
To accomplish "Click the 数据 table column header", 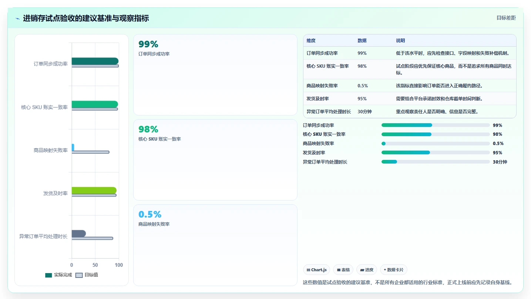I will 362,41.
